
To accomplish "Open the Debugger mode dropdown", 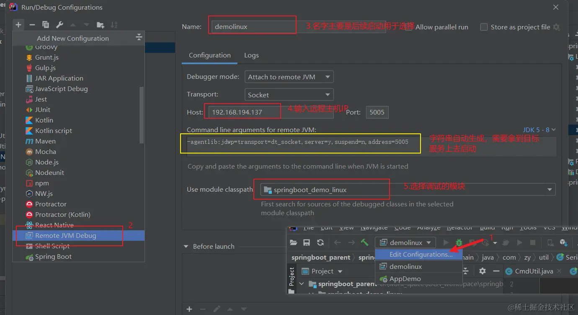I will point(289,77).
